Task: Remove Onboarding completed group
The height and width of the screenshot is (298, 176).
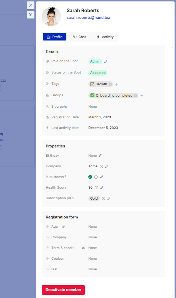Action: click(136, 96)
